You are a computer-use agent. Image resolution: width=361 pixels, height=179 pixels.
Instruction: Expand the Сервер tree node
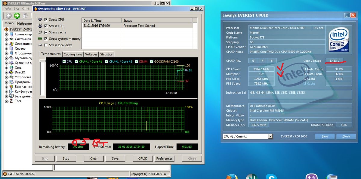[7, 49]
